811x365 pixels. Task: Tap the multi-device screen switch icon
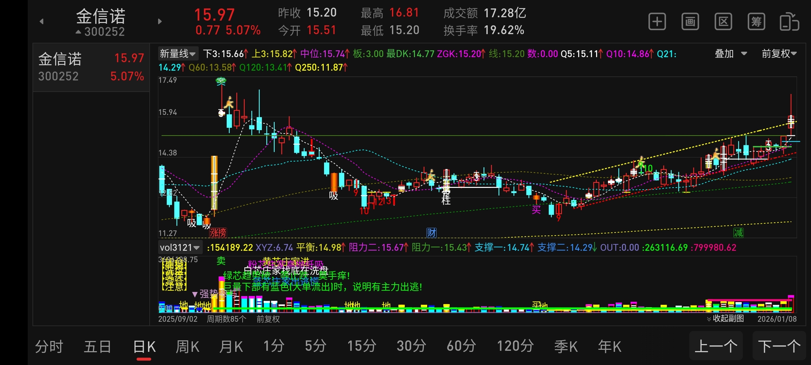point(789,22)
